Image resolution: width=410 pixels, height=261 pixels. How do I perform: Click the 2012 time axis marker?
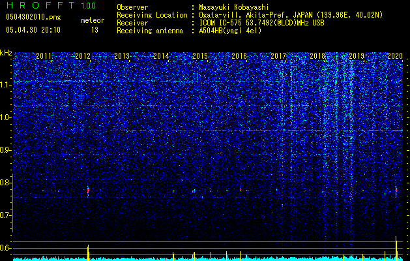(83, 56)
